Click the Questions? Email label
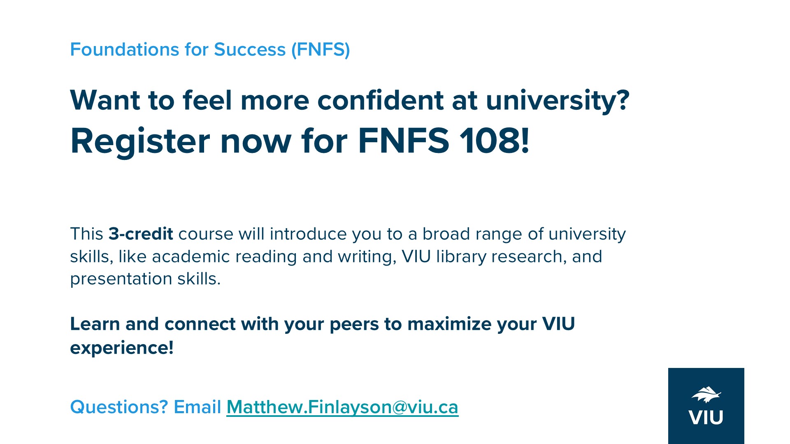Screen dimensions: 790x444 point(146,407)
